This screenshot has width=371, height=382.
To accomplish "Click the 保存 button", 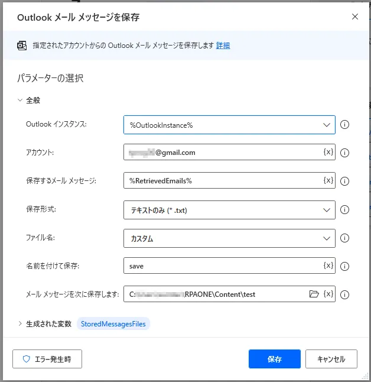I will (x=275, y=359).
